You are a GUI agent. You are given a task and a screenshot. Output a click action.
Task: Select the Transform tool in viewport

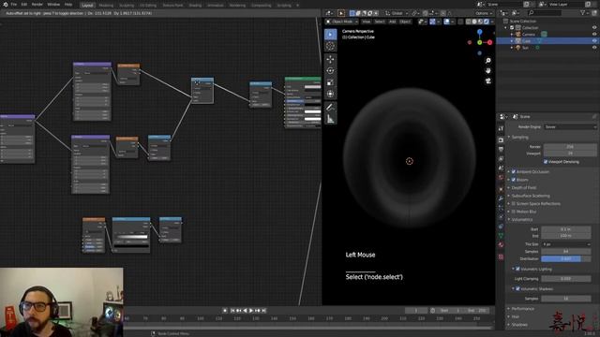point(331,94)
